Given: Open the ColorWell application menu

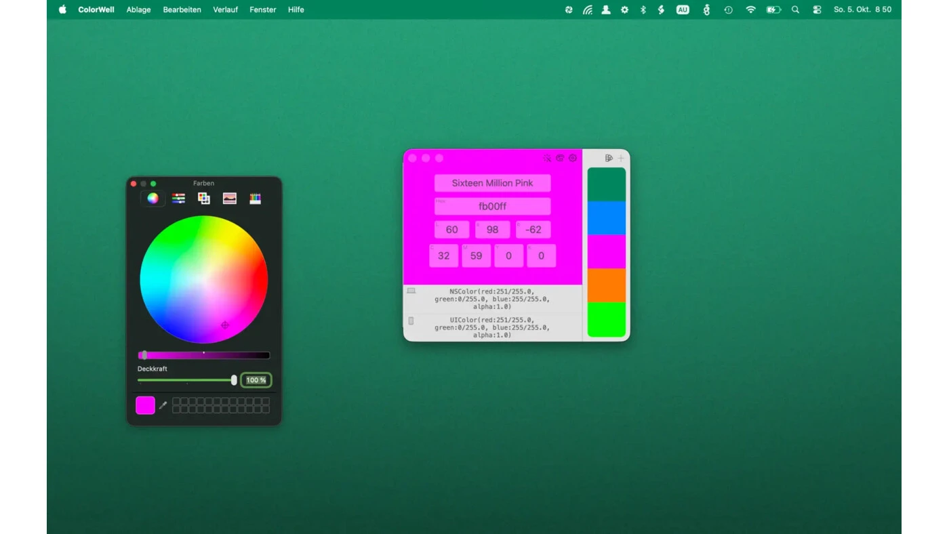Looking at the screenshot, I should (96, 9).
